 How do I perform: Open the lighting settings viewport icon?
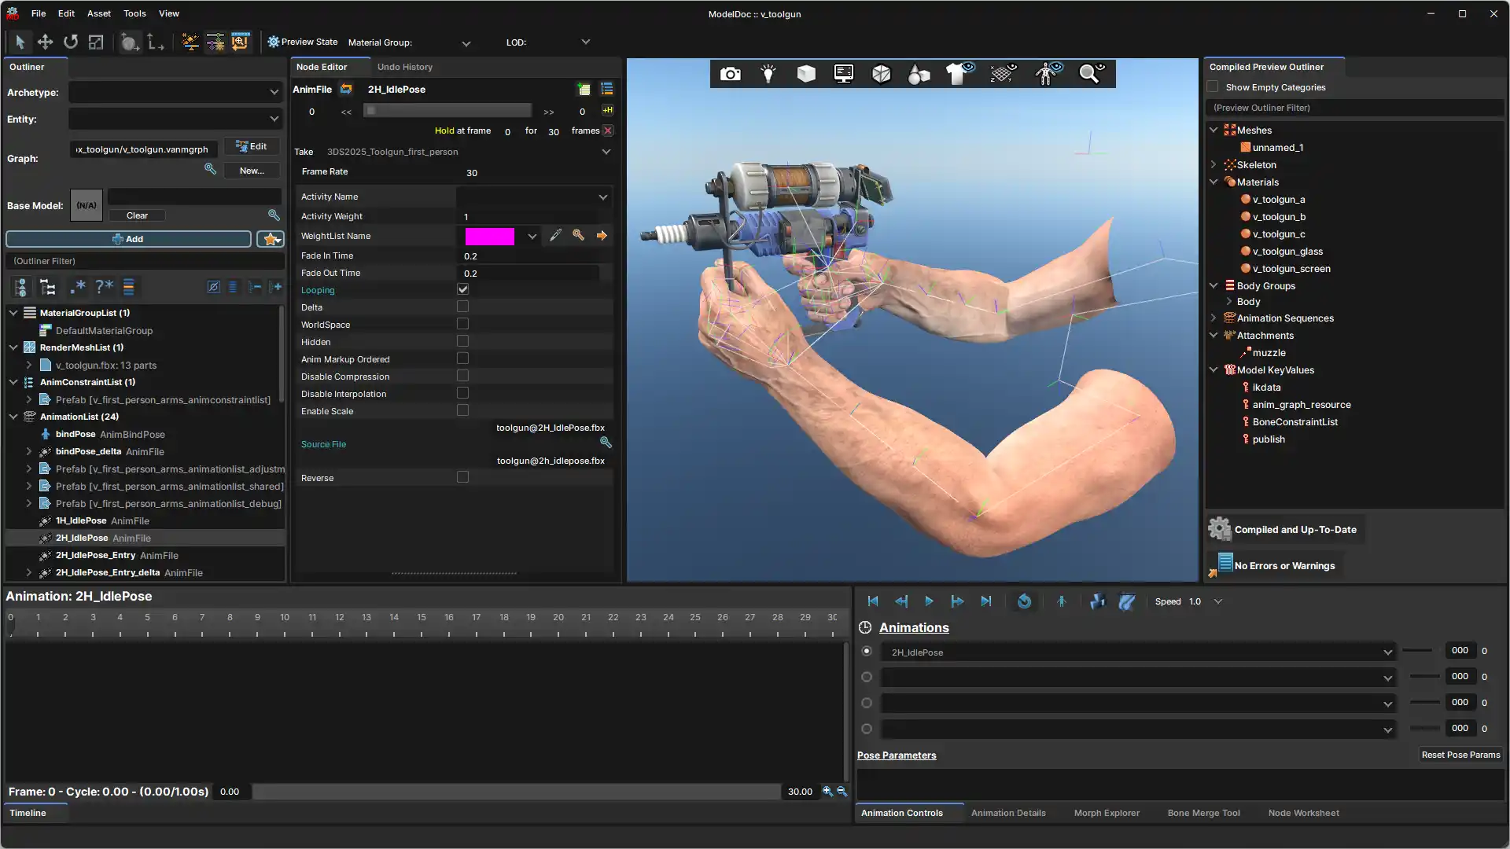768,73
